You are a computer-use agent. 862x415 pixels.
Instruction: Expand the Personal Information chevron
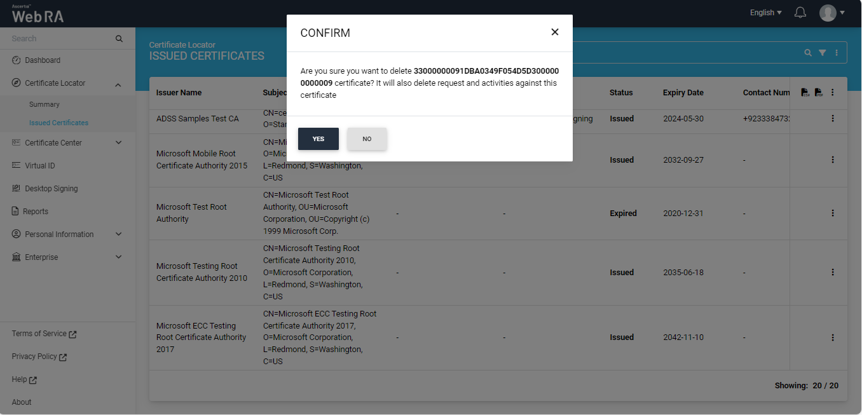[118, 235]
